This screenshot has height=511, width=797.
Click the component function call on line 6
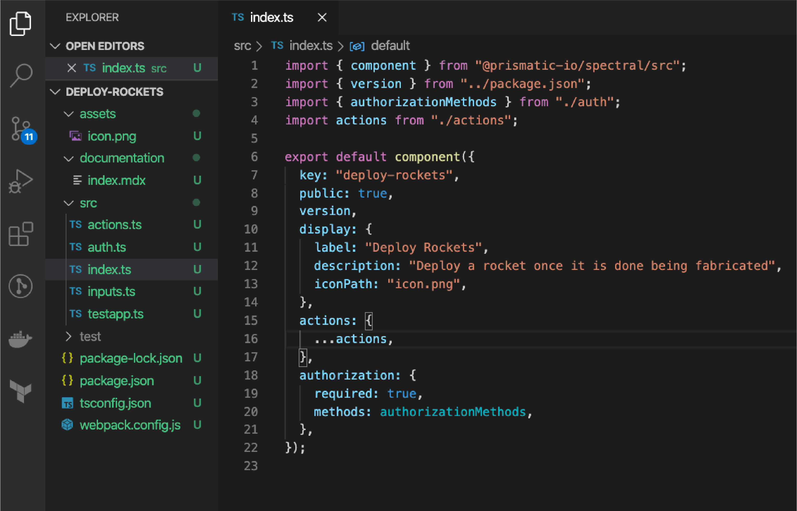(427, 157)
